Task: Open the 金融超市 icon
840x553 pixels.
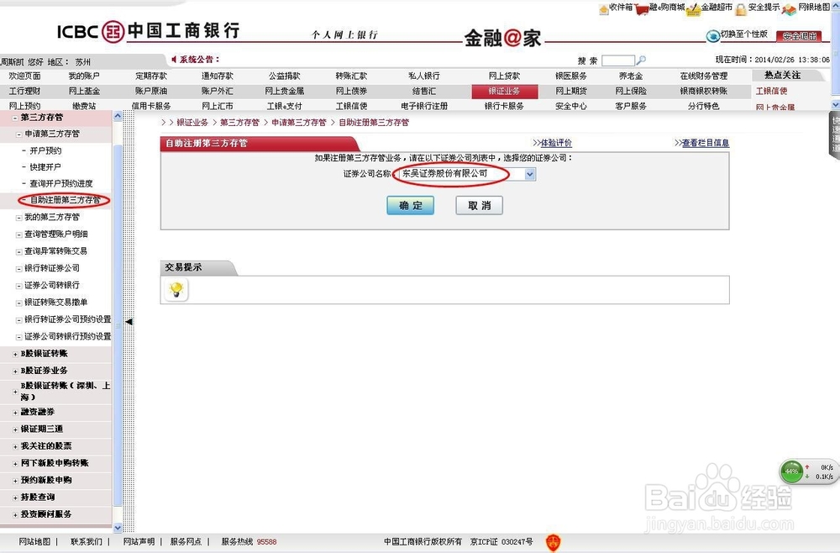Action: click(x=693, y=9)
